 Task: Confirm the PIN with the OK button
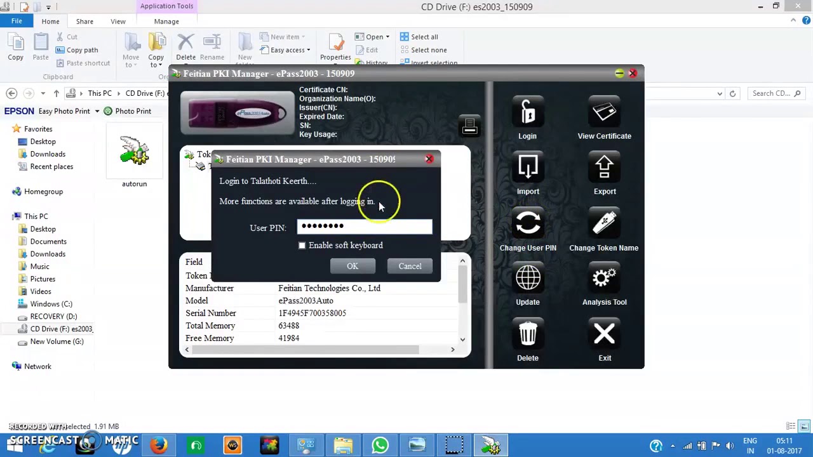pos(353,266)
